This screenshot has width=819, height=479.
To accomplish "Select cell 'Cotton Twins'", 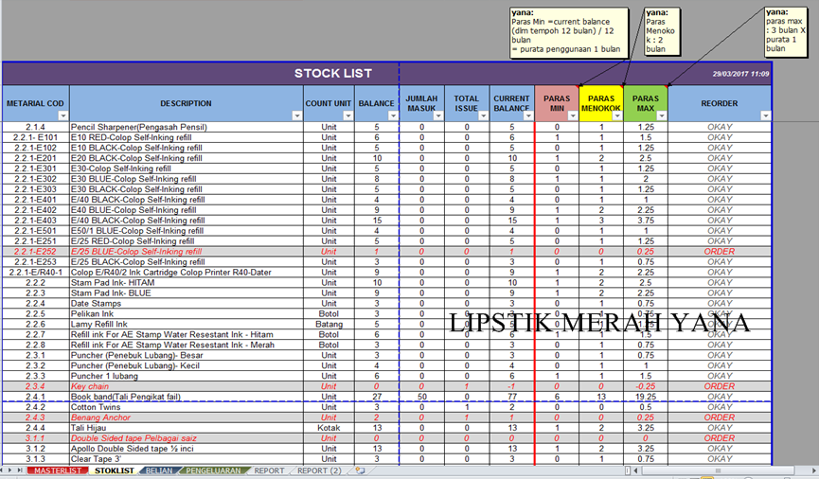I will pyautogui.click(x=186, y=407).
